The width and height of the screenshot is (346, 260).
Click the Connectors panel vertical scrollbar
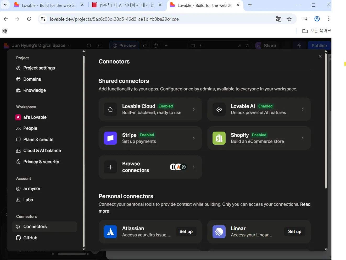(x=326, y=121)
